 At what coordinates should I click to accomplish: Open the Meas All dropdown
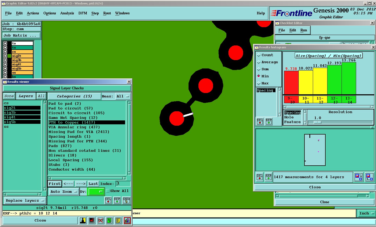click(x=123, y=96)
